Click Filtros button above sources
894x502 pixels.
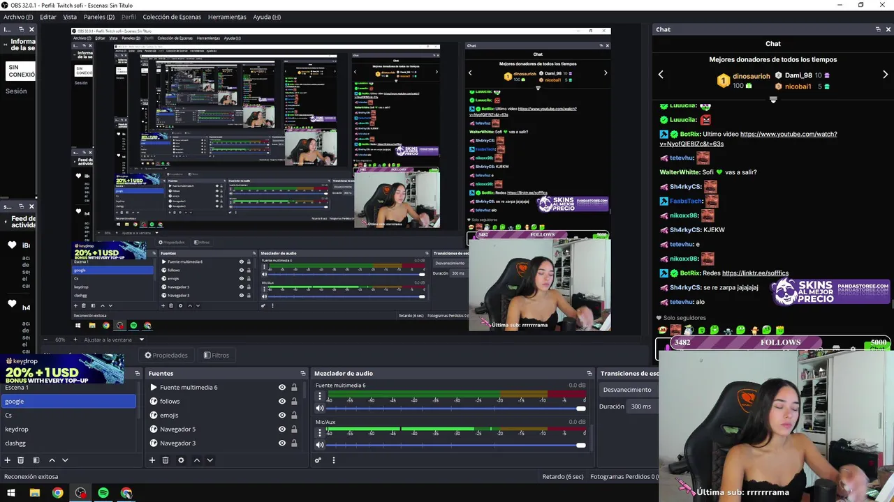click(x=217, y=355)
